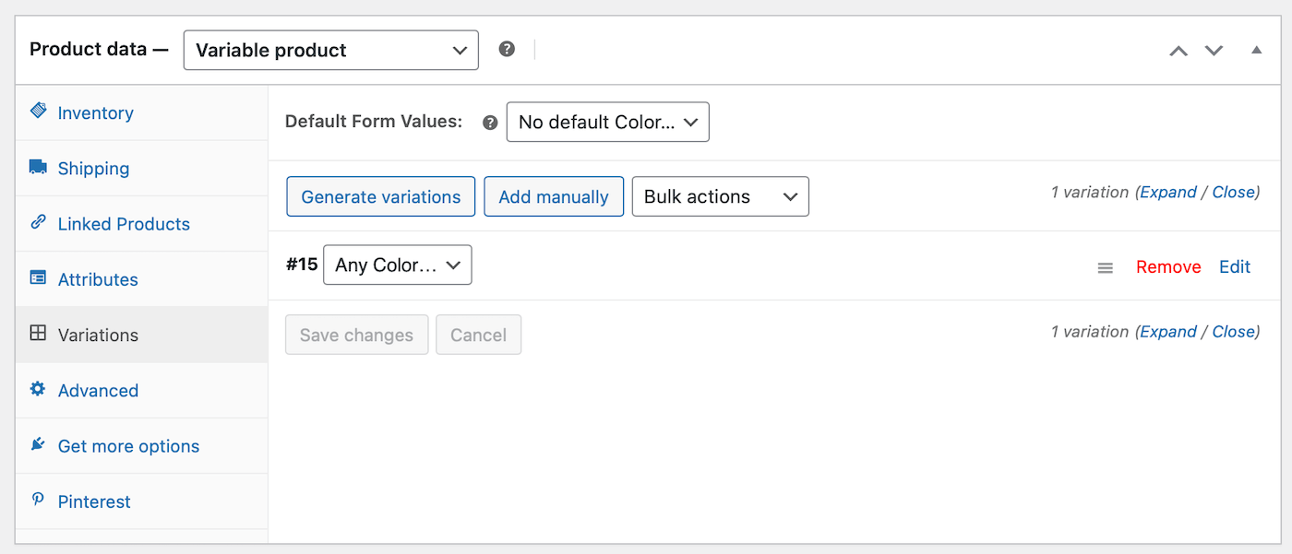This screenshot has height=554, width=1292.
Task: Toggle the Product data panel collapse triangle
Action: pos(1256,50)
